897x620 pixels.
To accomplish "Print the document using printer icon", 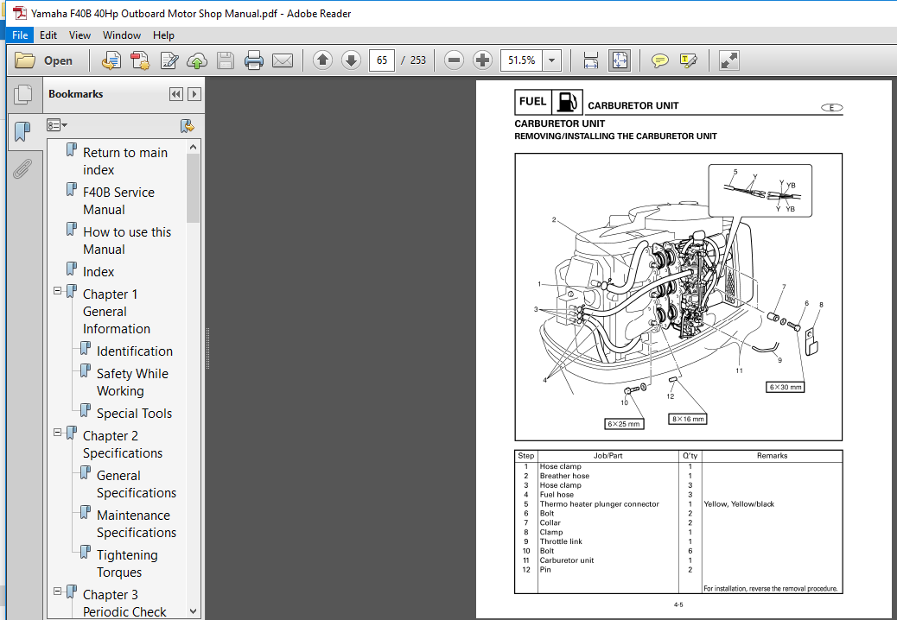I will click(x=253, y=60).
